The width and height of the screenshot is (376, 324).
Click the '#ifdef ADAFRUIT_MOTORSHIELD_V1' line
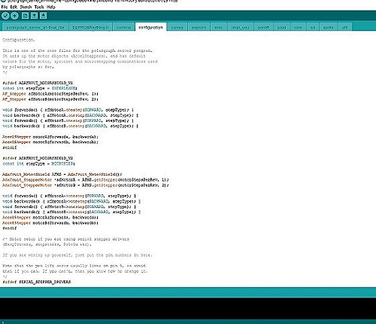tap(38, 83)
